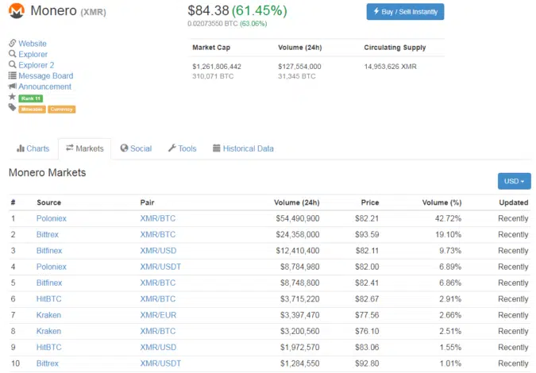Click the calendar icon on Historical Data tab

(x=216, y=148)
